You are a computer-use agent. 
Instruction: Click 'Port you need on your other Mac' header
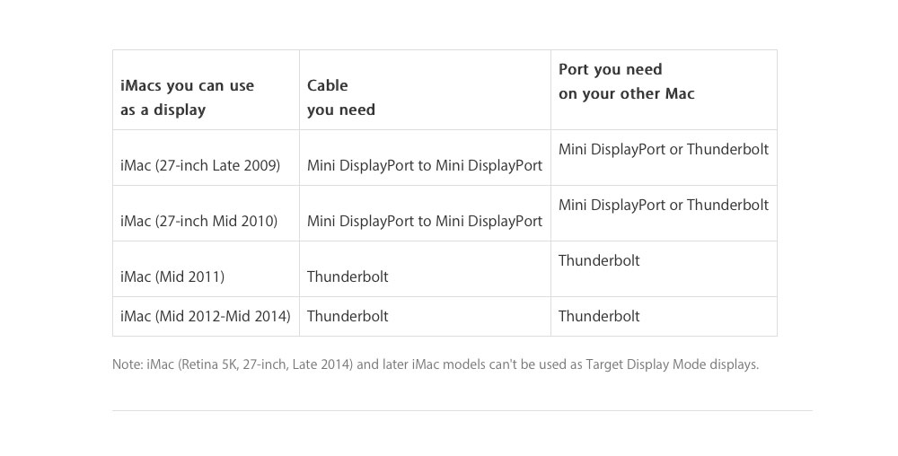click(x=664, y=90)
